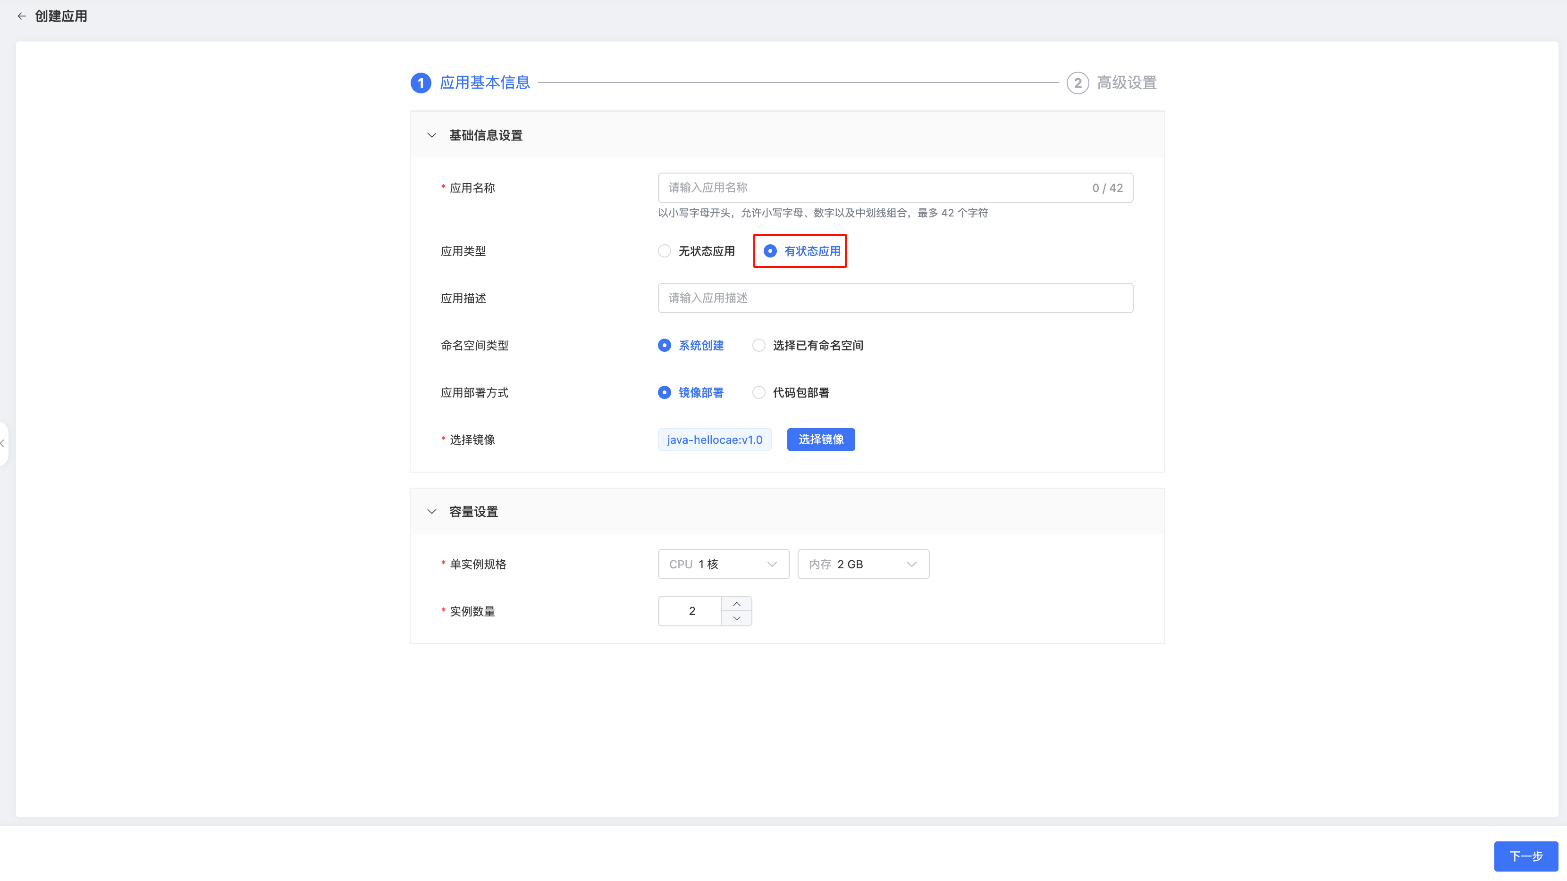Select the 无状态应用 radio option
Image resolution: width=1567 pixels, height=881 pixels.
pyautogui.click(x=664, y=251)
